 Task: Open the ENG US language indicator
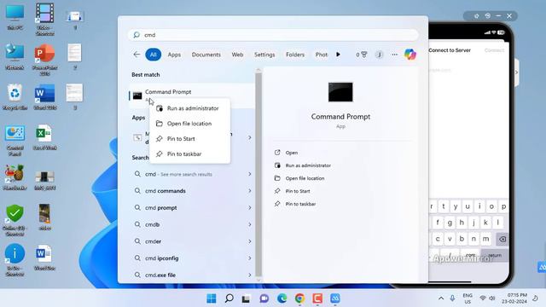click(468, 298)
